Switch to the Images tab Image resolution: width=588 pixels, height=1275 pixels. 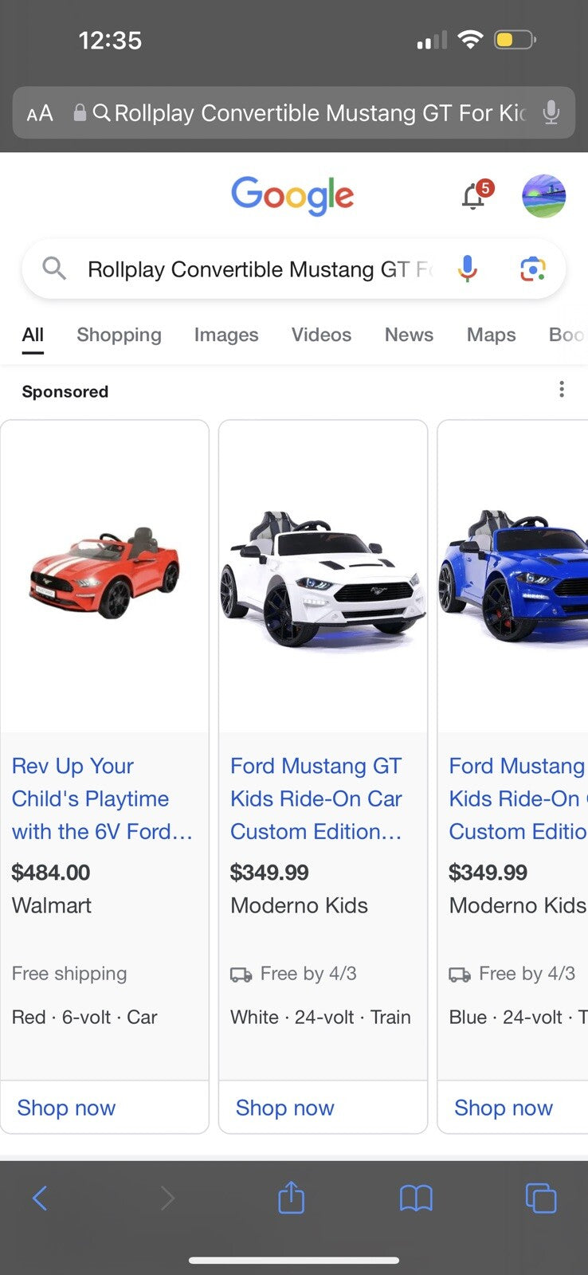(225, 335)
